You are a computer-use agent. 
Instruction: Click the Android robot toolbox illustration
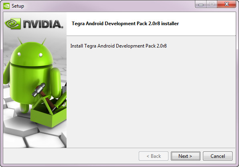coord(35,82)
